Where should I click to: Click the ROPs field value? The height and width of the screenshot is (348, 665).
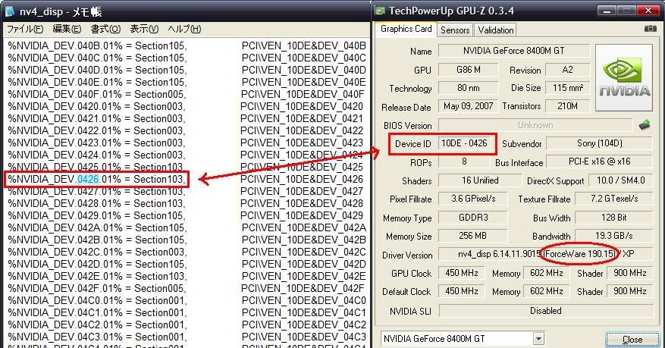click(464, 161)
